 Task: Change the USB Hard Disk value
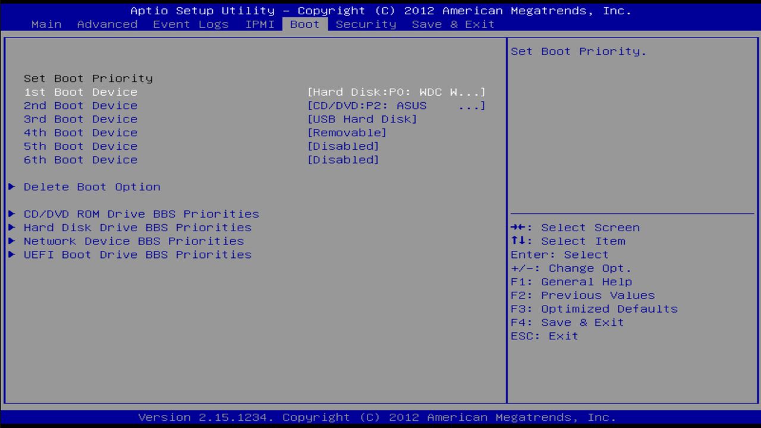tap(362, 119)
